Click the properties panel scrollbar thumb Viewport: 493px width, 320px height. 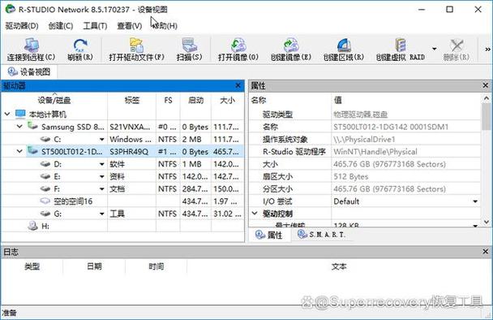[487, 116]
